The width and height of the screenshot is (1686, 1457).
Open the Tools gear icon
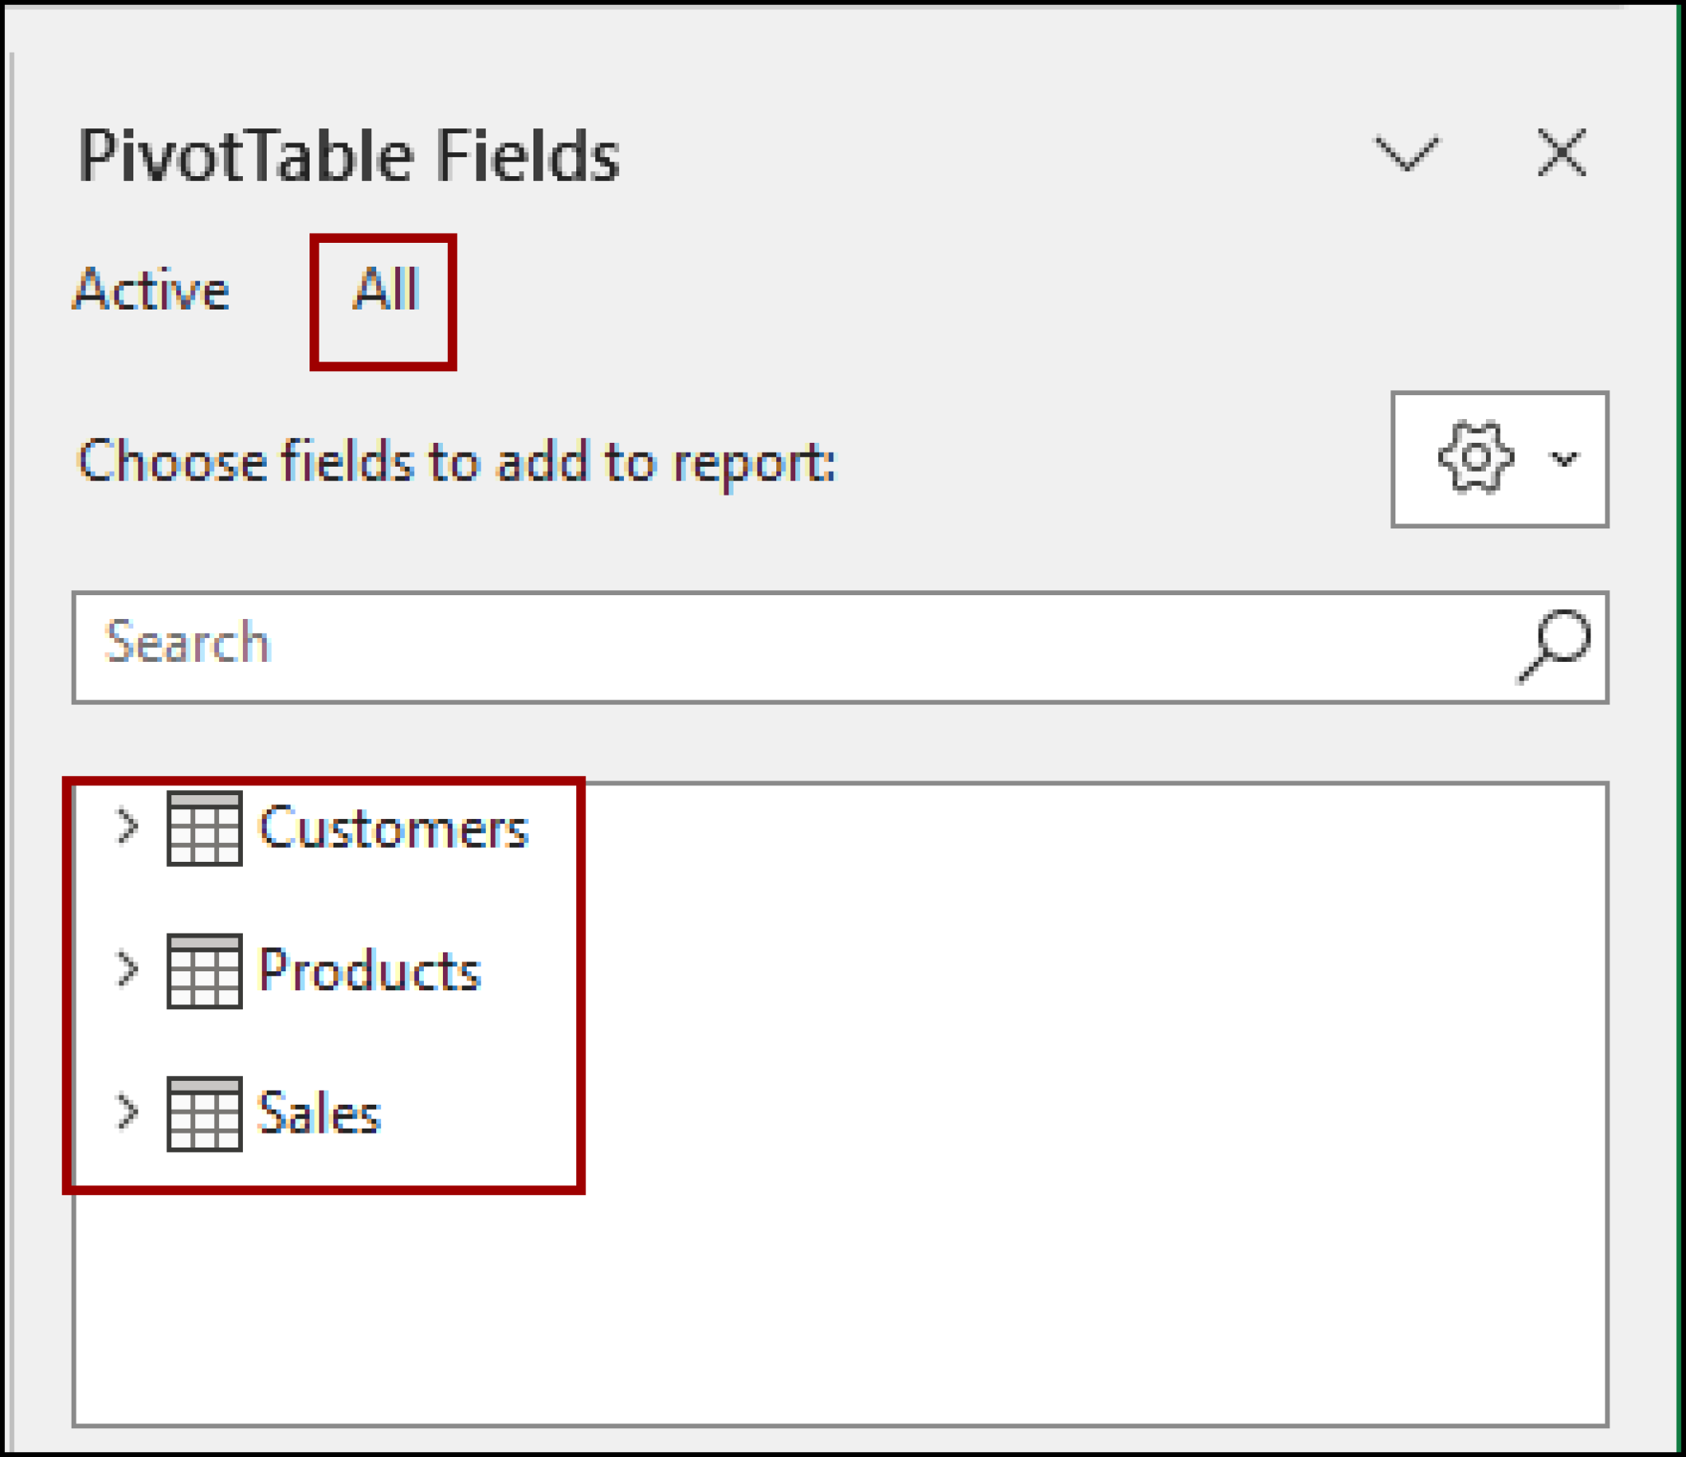1474,461
